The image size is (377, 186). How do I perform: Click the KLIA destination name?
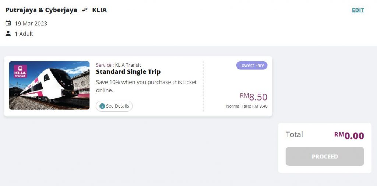click(x=99, y=10)
